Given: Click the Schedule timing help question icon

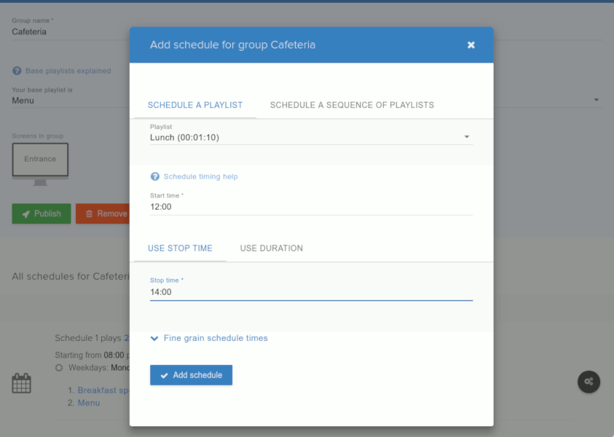Looking at the screenshot, I should pos(155,176).
